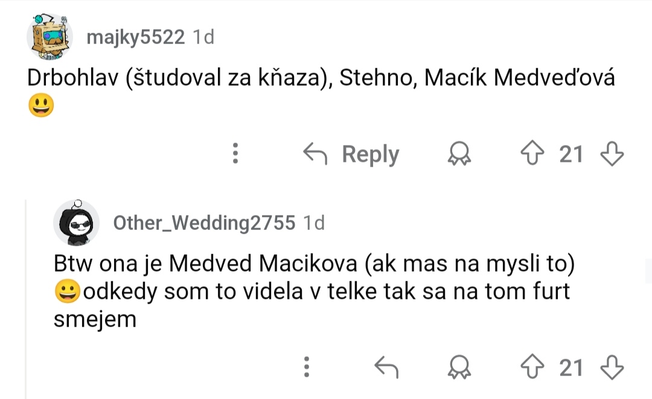Image resolution: width=652 pixels, height=399 pixels.
Task: Open the majky5522 username link
Action: 135,37
